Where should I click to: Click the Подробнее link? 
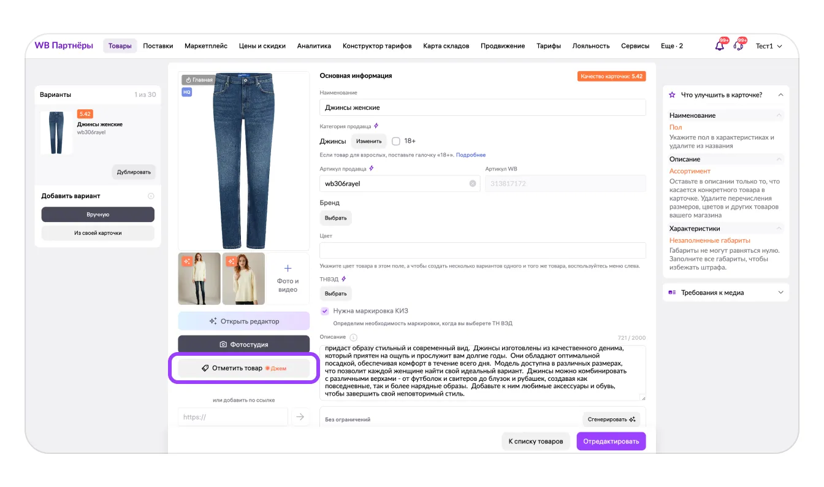coord(471,155)
